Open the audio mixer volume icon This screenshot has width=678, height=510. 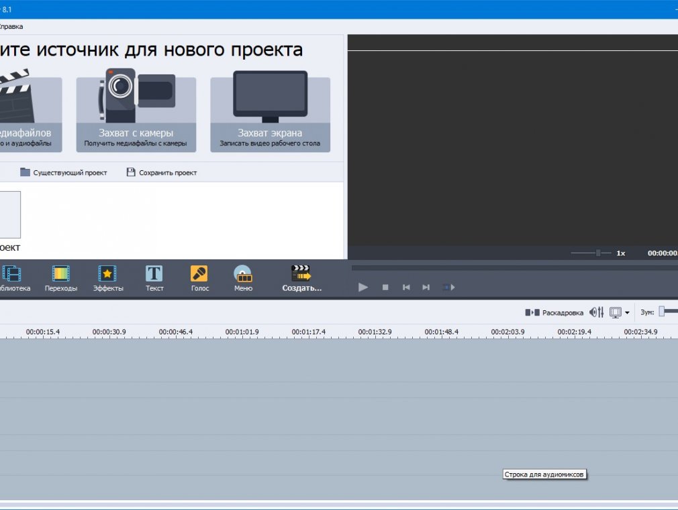tap(596, 312)
